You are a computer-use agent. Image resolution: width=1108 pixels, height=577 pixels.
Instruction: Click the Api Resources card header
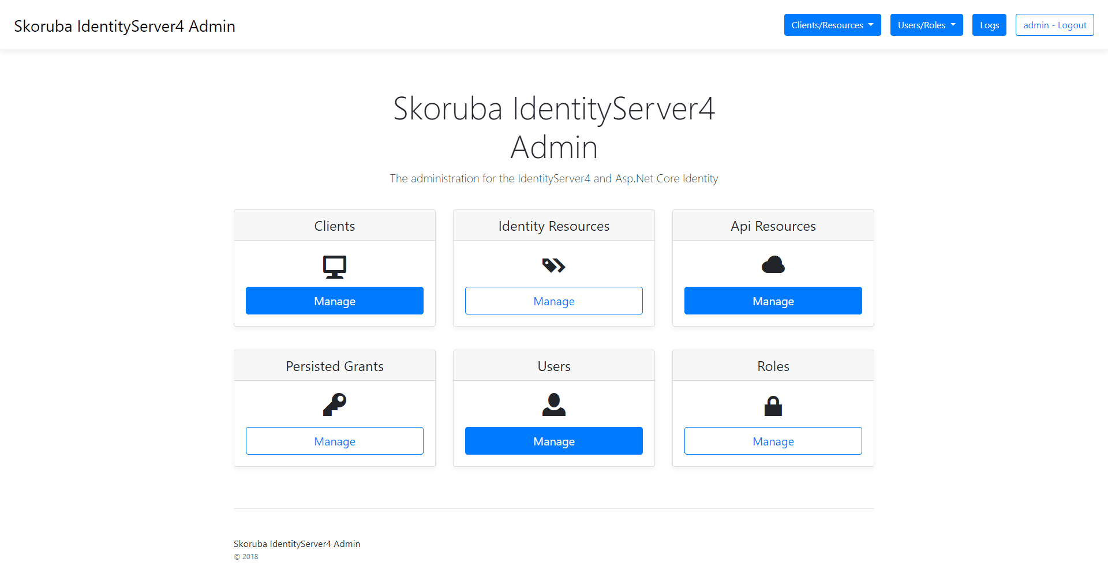pos(773,226)
